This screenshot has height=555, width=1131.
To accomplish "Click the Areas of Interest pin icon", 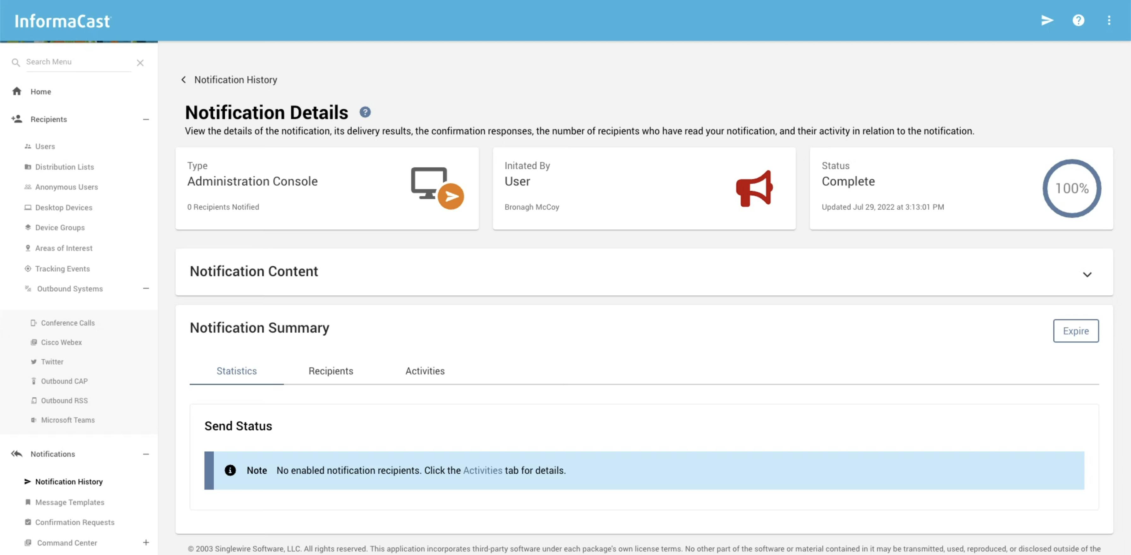I will 28,248.
